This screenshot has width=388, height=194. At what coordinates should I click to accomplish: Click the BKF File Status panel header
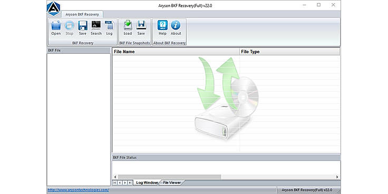pos(226,158)
